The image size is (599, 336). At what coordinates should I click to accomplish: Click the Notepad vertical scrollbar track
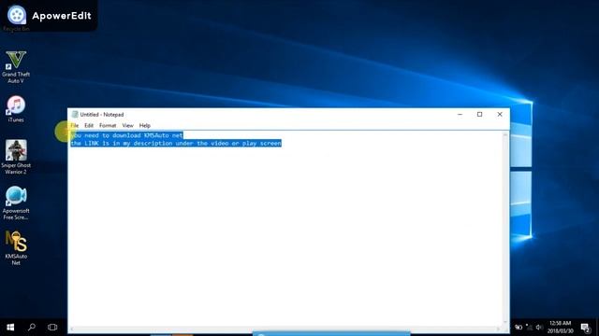[x=505, y=229]
